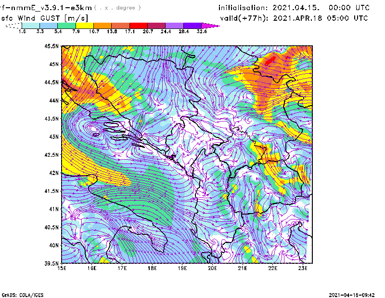Screen dimensions: 385x298
Task: Click the 43N latitude label
Action: pos(54,136)
